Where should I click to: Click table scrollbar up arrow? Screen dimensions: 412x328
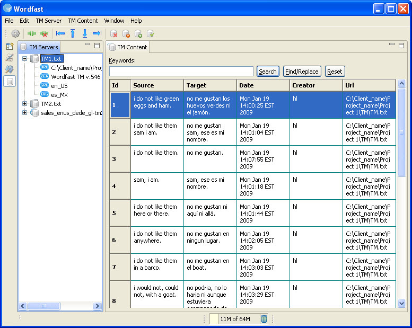(x=401, y=84)
